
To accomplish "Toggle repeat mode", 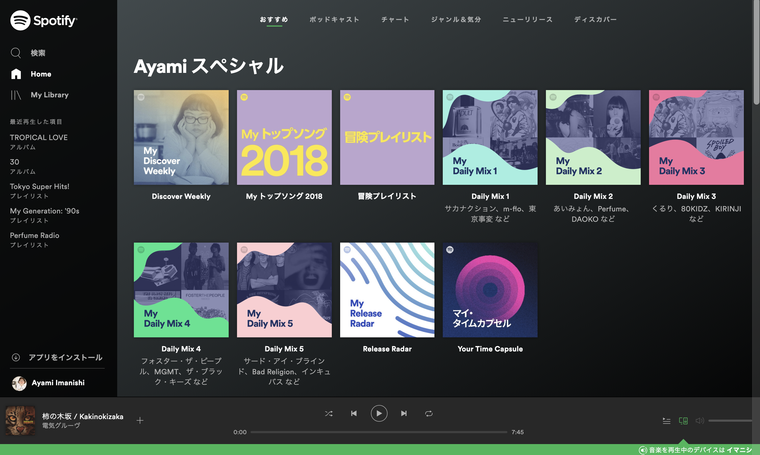I will click(429, 413).
